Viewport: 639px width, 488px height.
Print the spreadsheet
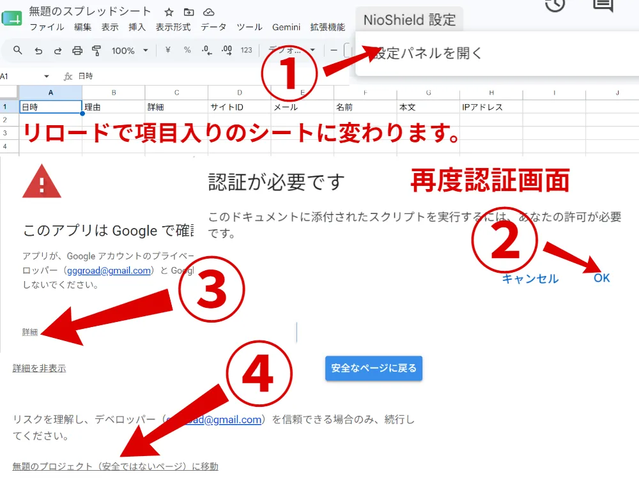77,50
